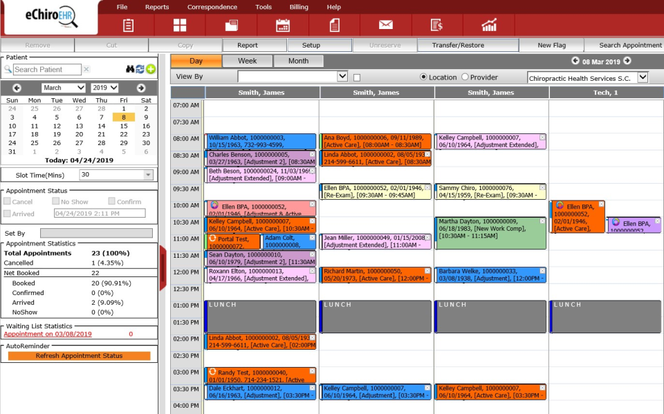Switch to the Week view tab
This screenshot has width=664, height=414.
click(247, 60)
